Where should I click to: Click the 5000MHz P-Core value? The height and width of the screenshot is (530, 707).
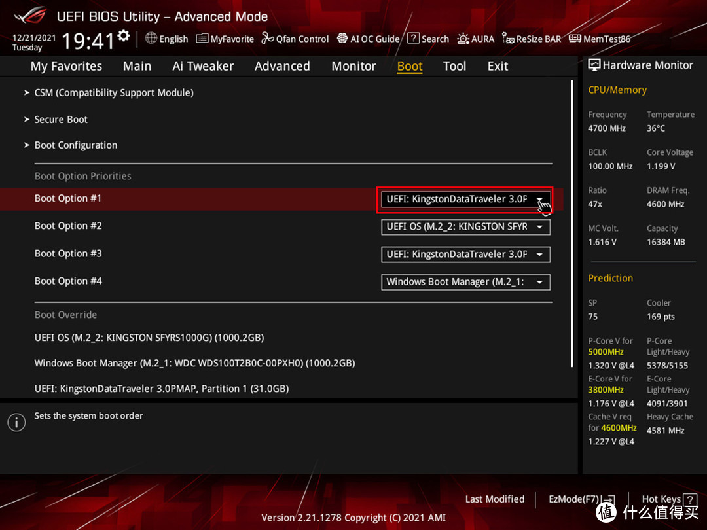606,352
